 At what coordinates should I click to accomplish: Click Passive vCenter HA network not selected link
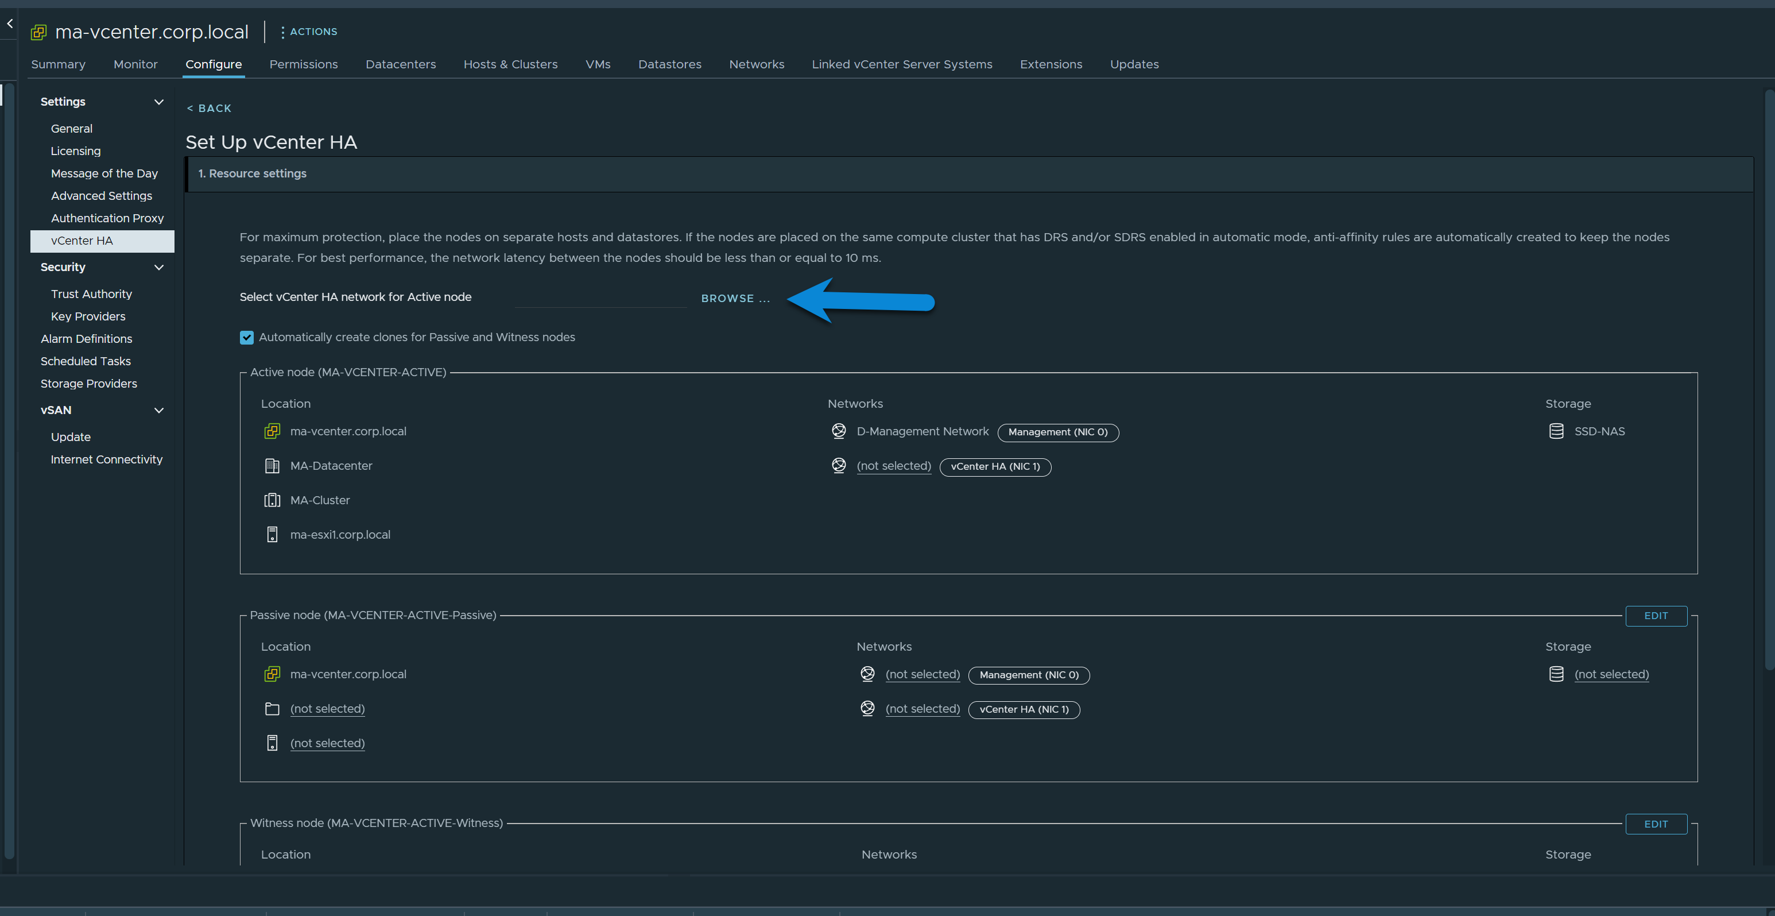[x=923, y=709]
